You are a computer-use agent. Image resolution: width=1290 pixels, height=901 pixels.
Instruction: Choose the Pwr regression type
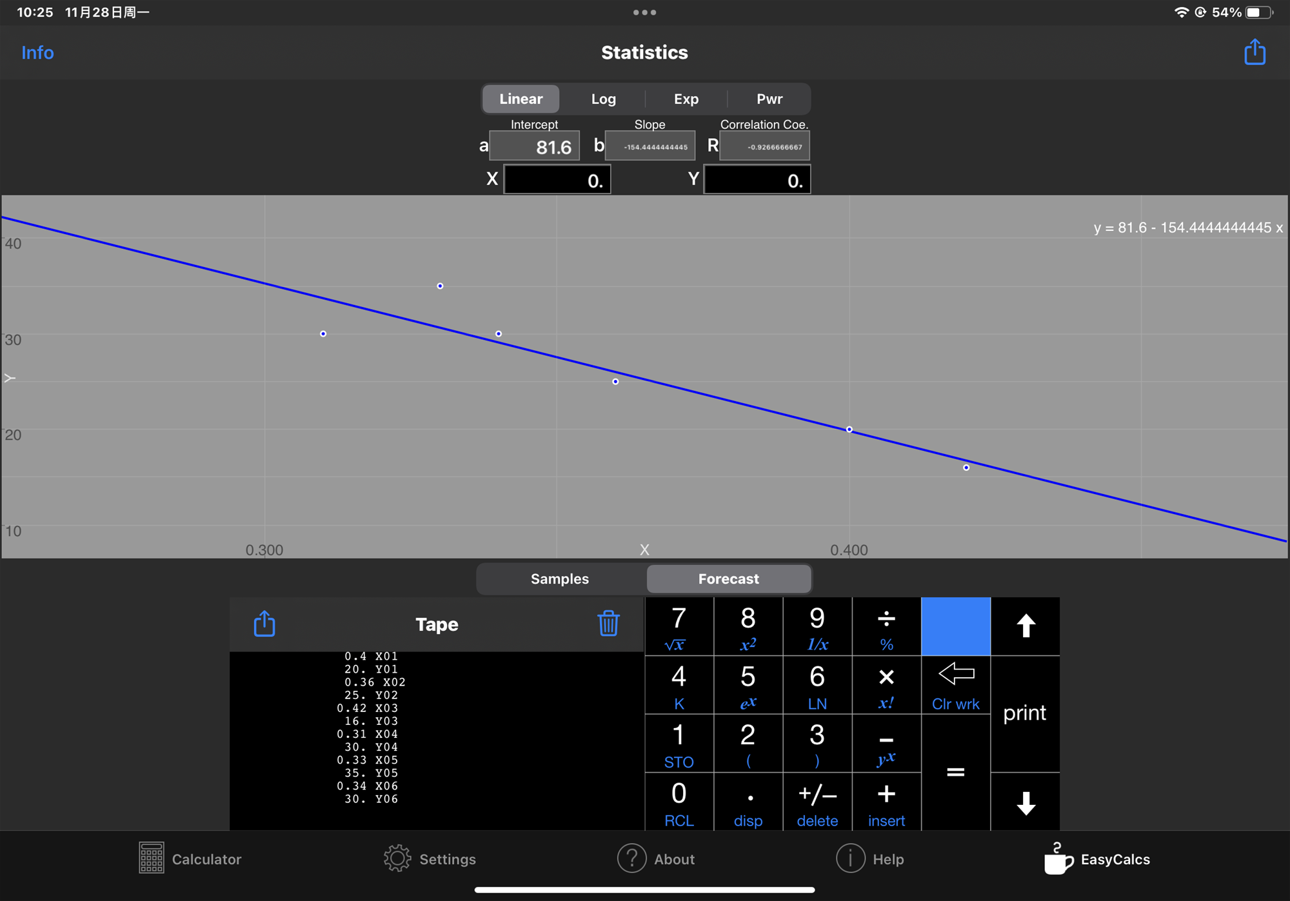[x=769, y=99]
